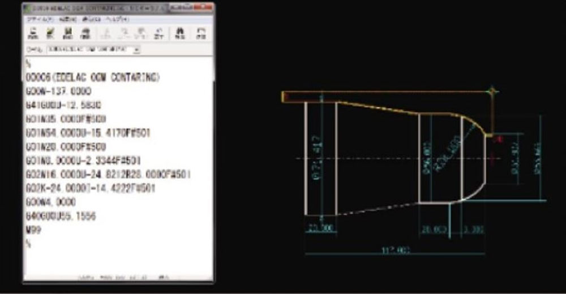Click the first toolbar icon (new file)
This screenshot has height=294, width=566.
point(34,33)
